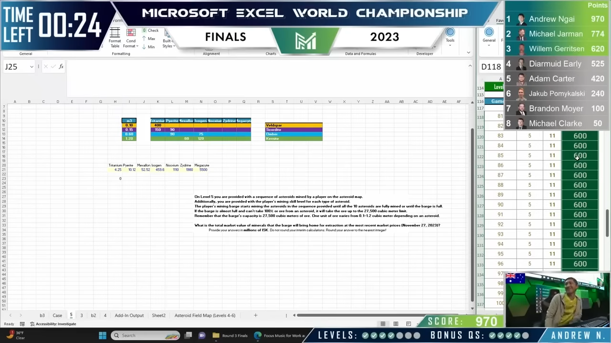Screen dimensions: 611x343
Task: Switch to sheet tab 3
Action: pos(81,315)
